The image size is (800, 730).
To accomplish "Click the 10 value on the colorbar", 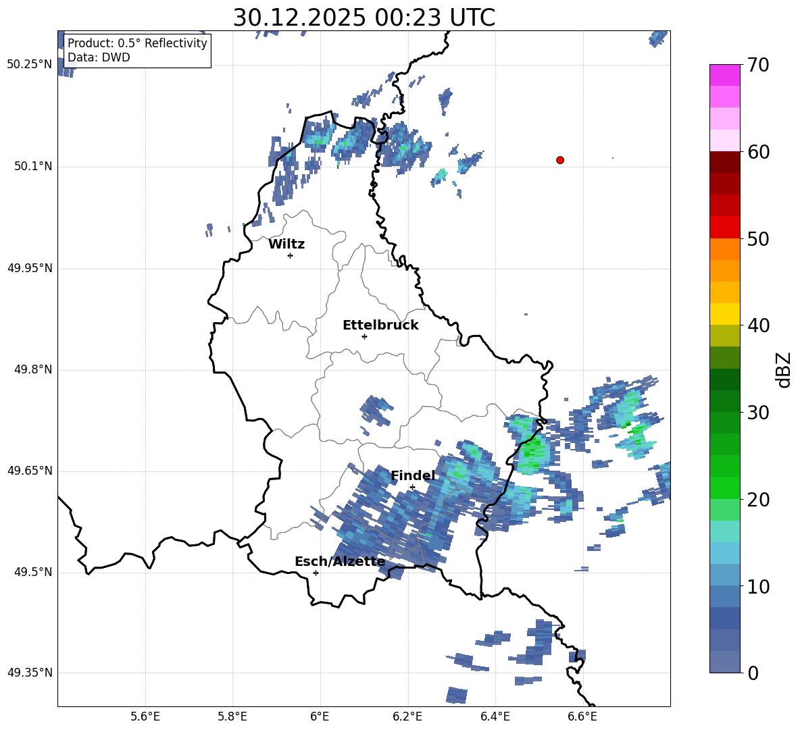I will pos(758,586).
